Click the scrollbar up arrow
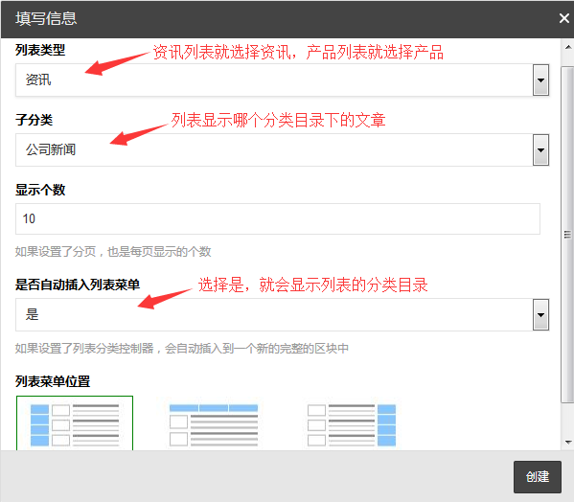 [x=568, y=47]
